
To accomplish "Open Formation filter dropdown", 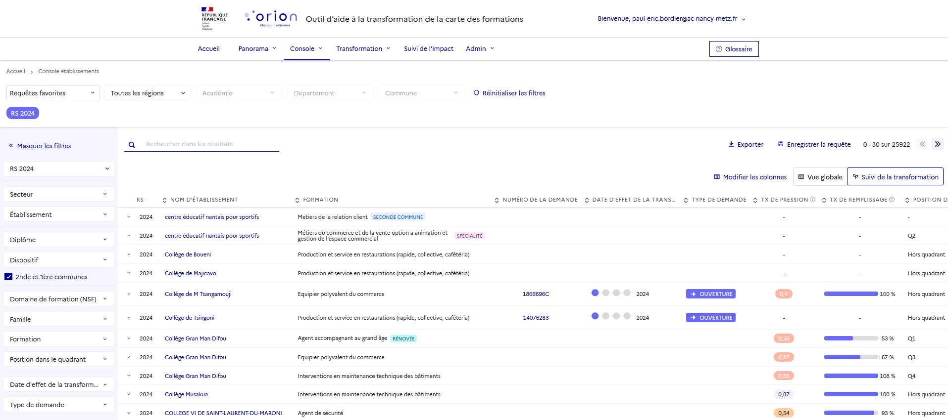I will [x=59, y=339].
